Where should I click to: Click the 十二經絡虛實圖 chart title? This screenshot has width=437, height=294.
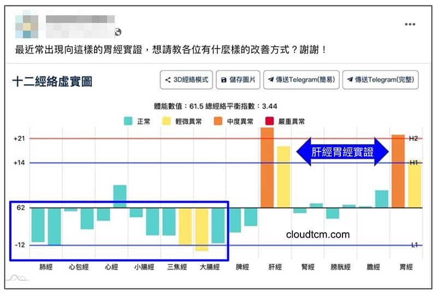[x=52, y=81]
